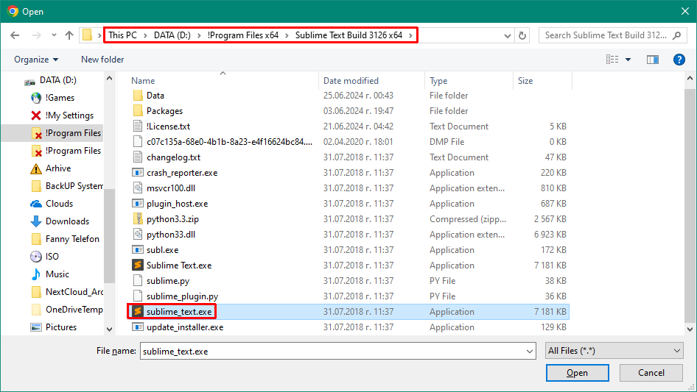Navigate to This PC breadcrumb
The height and width of the screenshot is (392, 697).
pyautogui.click(x=123, y=35)
